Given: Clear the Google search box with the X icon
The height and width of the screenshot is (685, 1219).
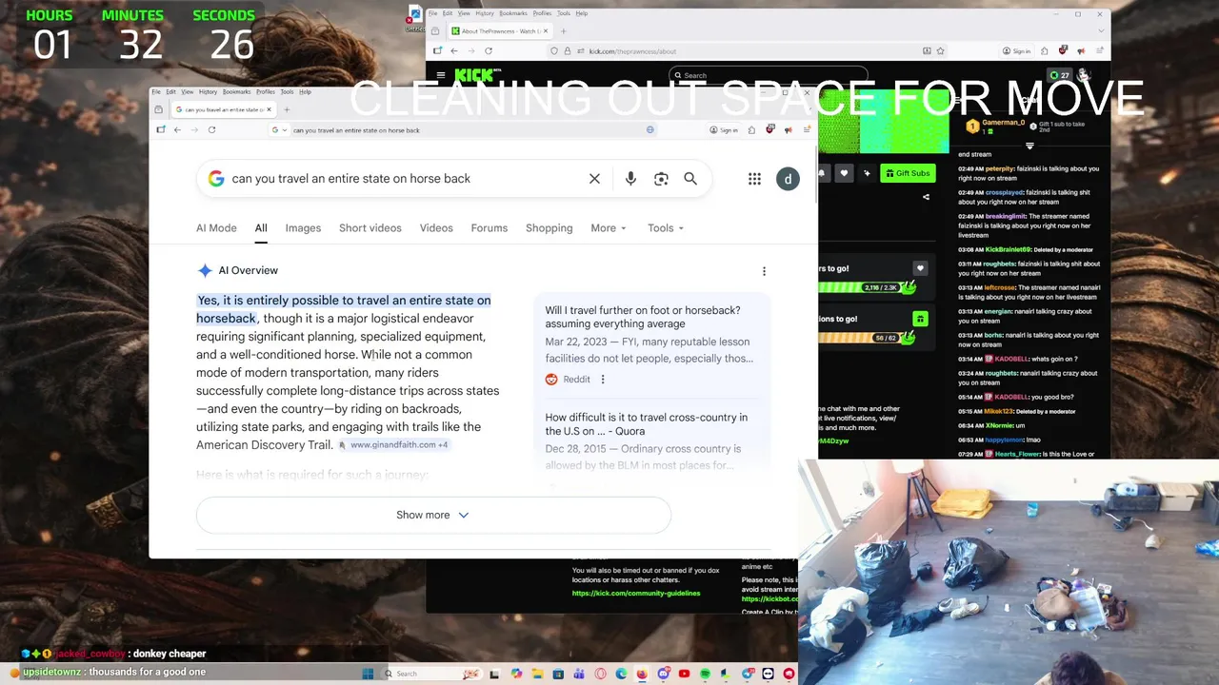Looking at the screenshot, I should [594, 179].
